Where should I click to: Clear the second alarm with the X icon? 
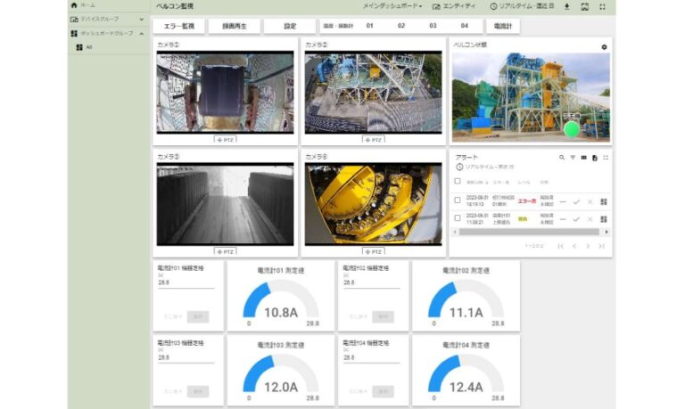590,219
